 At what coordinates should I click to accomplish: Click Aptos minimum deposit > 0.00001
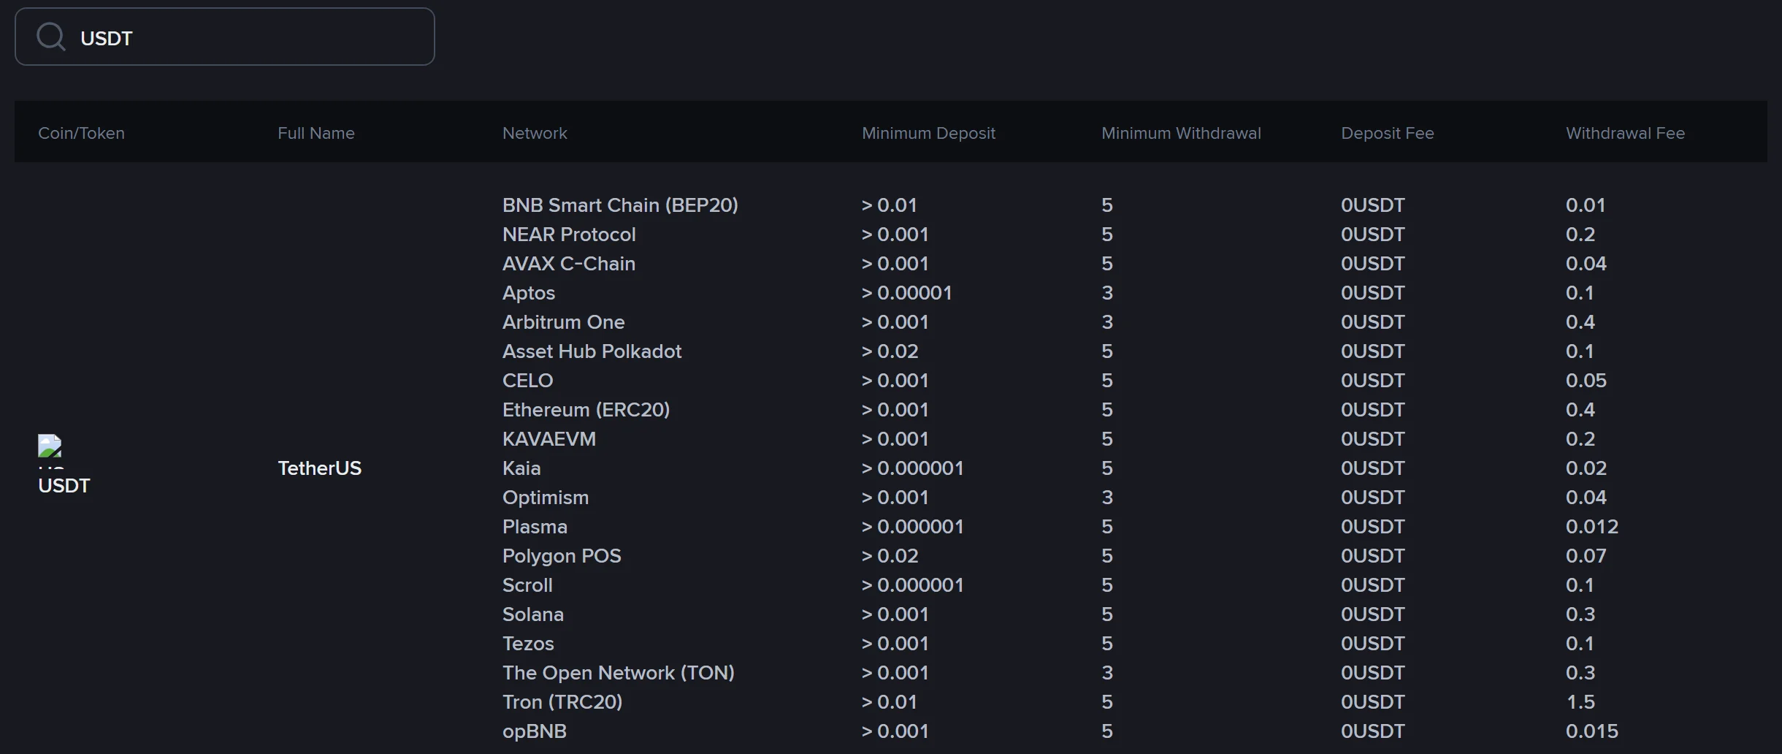pos(907,293)
